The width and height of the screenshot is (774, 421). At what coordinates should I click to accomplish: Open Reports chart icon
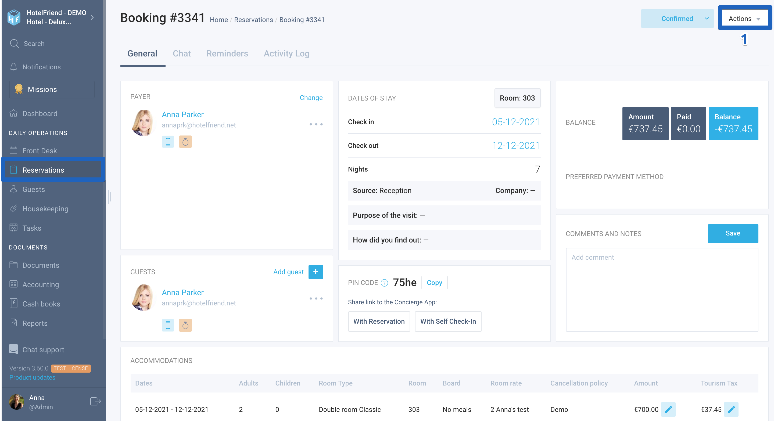click(x=13, y=323)
